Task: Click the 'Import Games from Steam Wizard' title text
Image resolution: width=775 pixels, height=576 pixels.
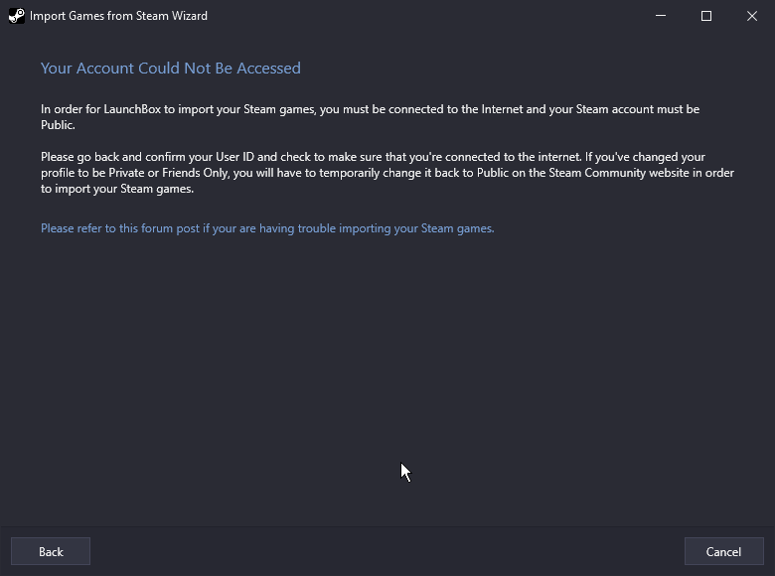Action: 118,16
